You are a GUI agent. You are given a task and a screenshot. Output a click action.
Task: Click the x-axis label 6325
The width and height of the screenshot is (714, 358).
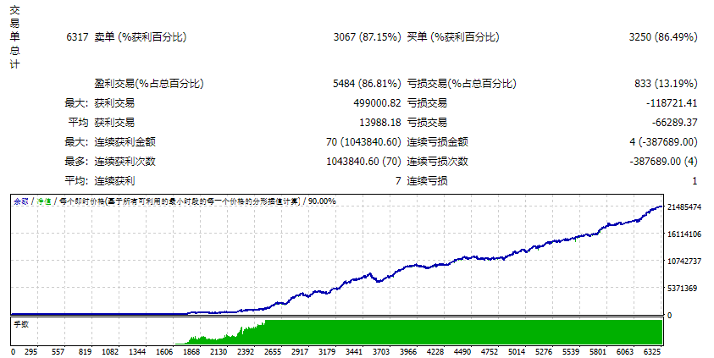coord(652,351)
